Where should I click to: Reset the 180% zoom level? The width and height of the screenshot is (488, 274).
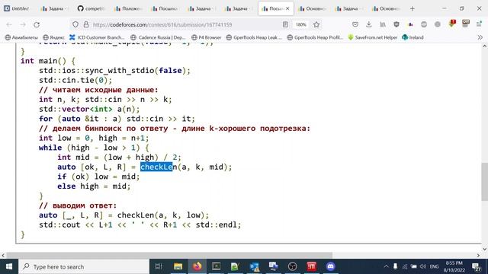tap(300, 24)
